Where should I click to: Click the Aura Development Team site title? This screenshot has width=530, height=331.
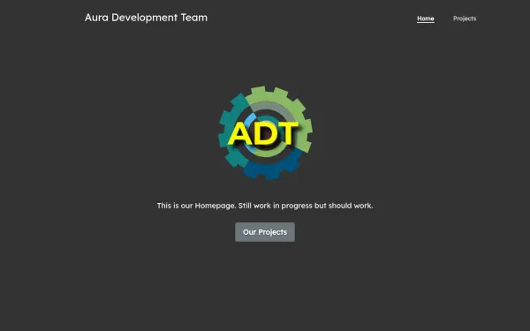[146, 18]
